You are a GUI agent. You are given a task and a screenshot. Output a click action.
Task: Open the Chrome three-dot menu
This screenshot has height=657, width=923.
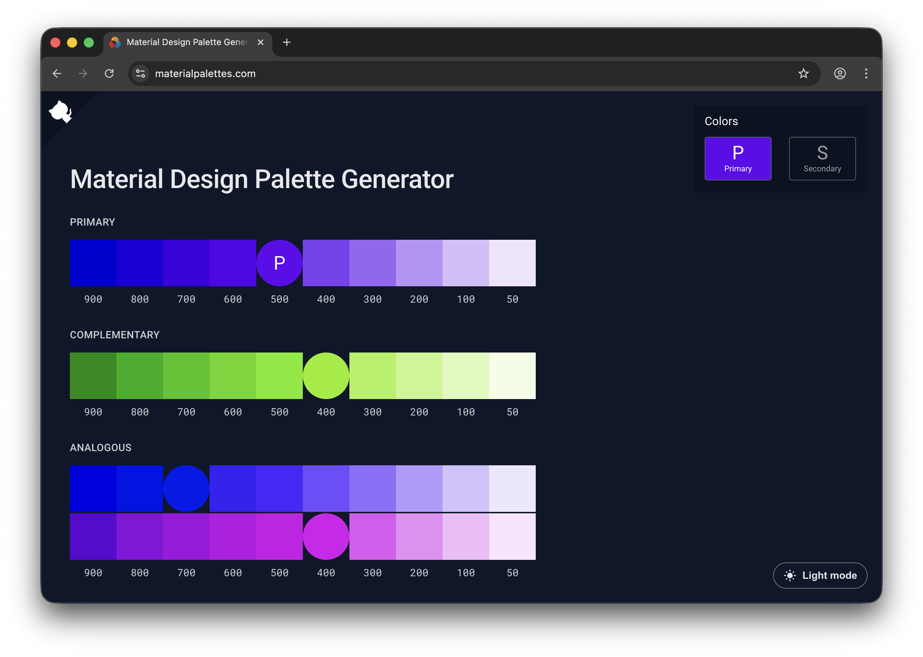click(x=866, y=73)
